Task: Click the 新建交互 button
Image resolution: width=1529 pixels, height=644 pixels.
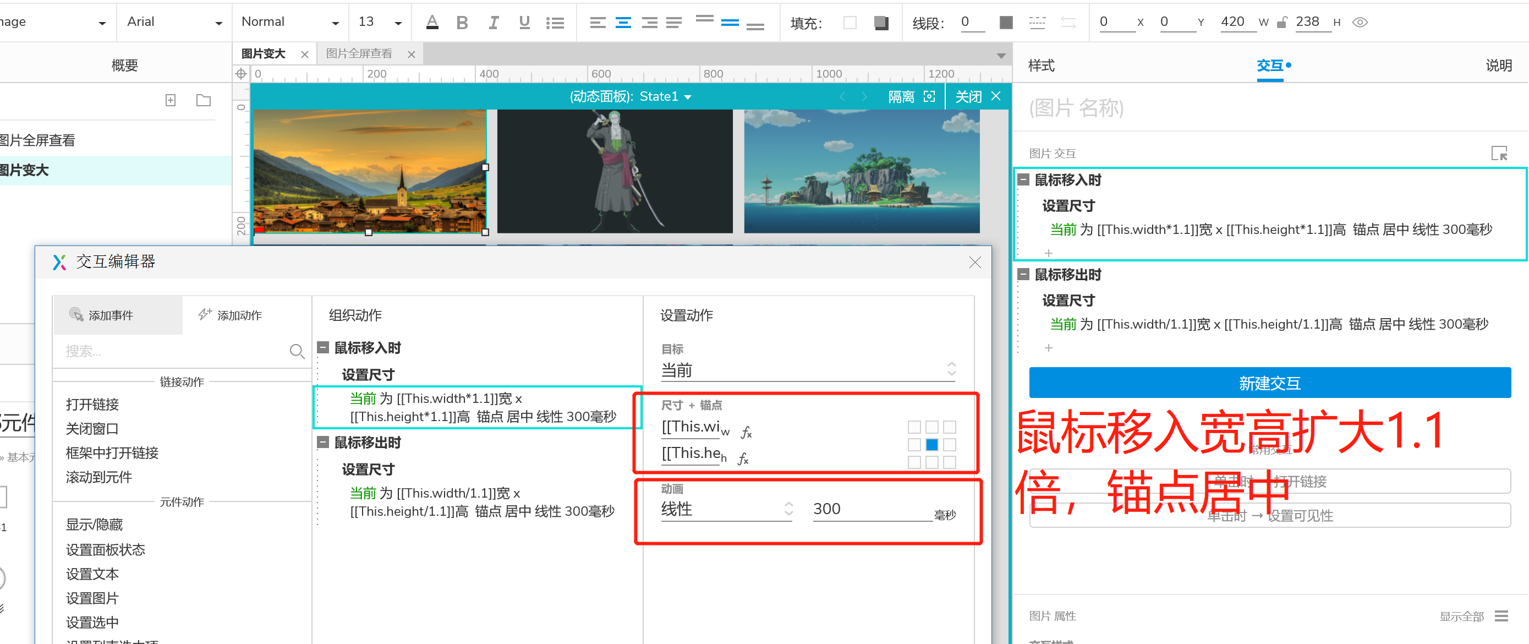Action: [1269, 383]
